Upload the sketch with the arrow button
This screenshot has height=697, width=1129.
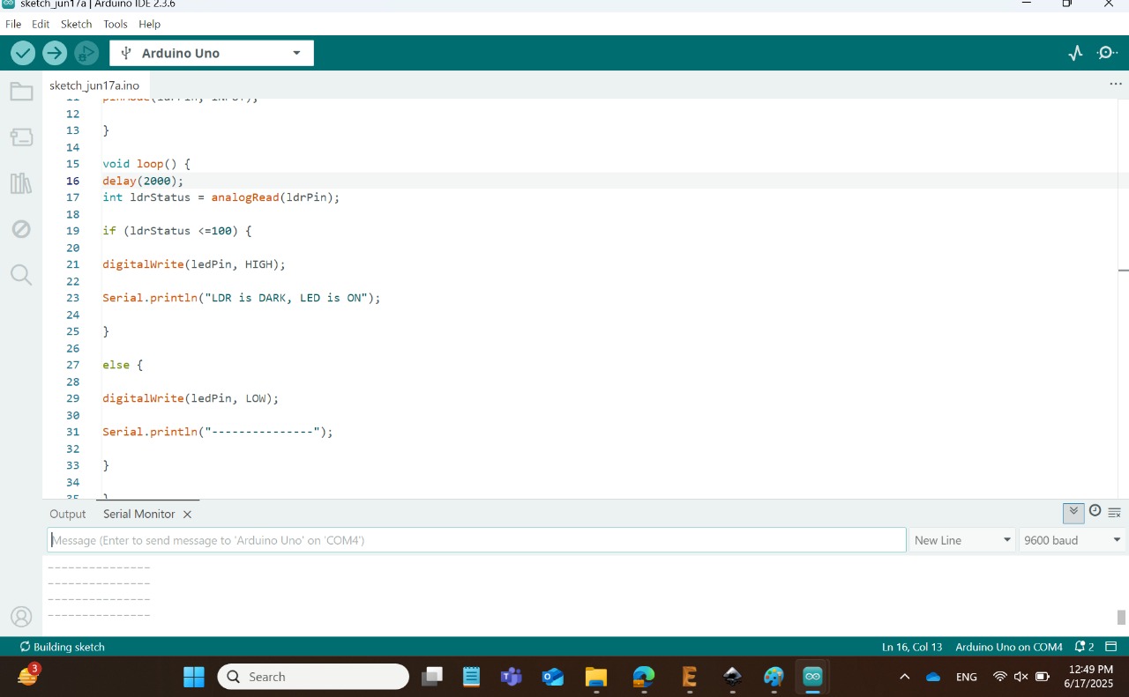click(55, 53)
